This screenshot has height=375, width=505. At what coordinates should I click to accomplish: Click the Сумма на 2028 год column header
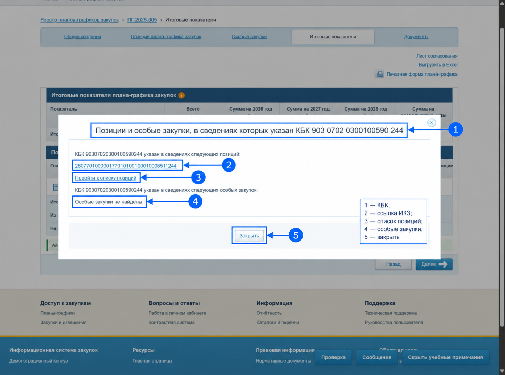click(366, 109)
